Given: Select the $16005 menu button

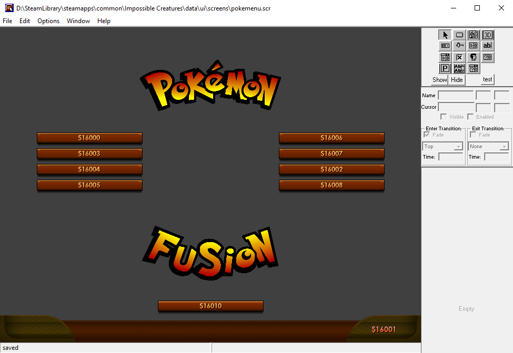Looking at the screenshot, I should click(89, 185).
